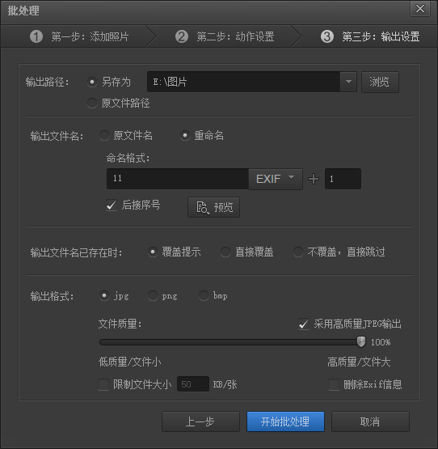The width and height of the screenshot is (438, 449).
Task: Click step 2 circle icon 动作设置
Action: tap(182, 36)
